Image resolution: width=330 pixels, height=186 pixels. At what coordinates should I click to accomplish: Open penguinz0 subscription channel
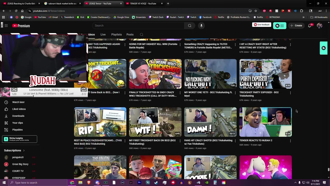tap(18, 157)
